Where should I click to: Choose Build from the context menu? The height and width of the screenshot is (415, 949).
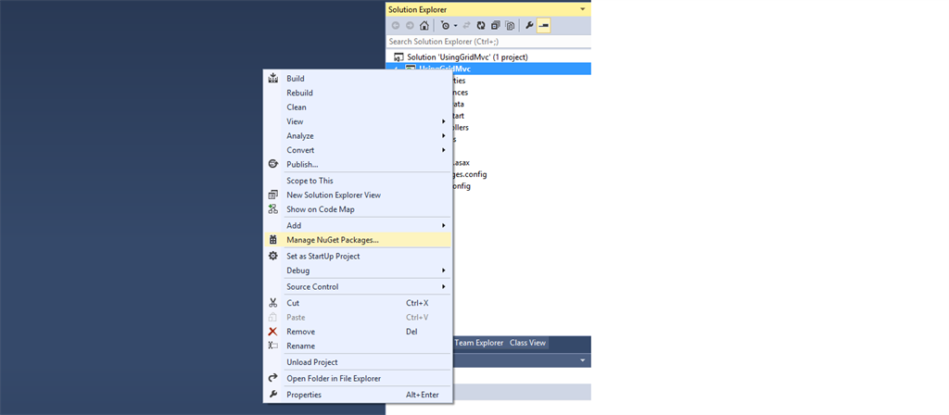[x=359, y=79]
